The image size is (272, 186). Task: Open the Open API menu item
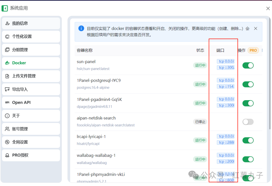pos(31,102)
